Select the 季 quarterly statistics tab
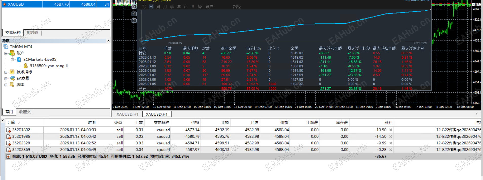The width and height of the screenshot is (483, 180). (x=172, y=7)
